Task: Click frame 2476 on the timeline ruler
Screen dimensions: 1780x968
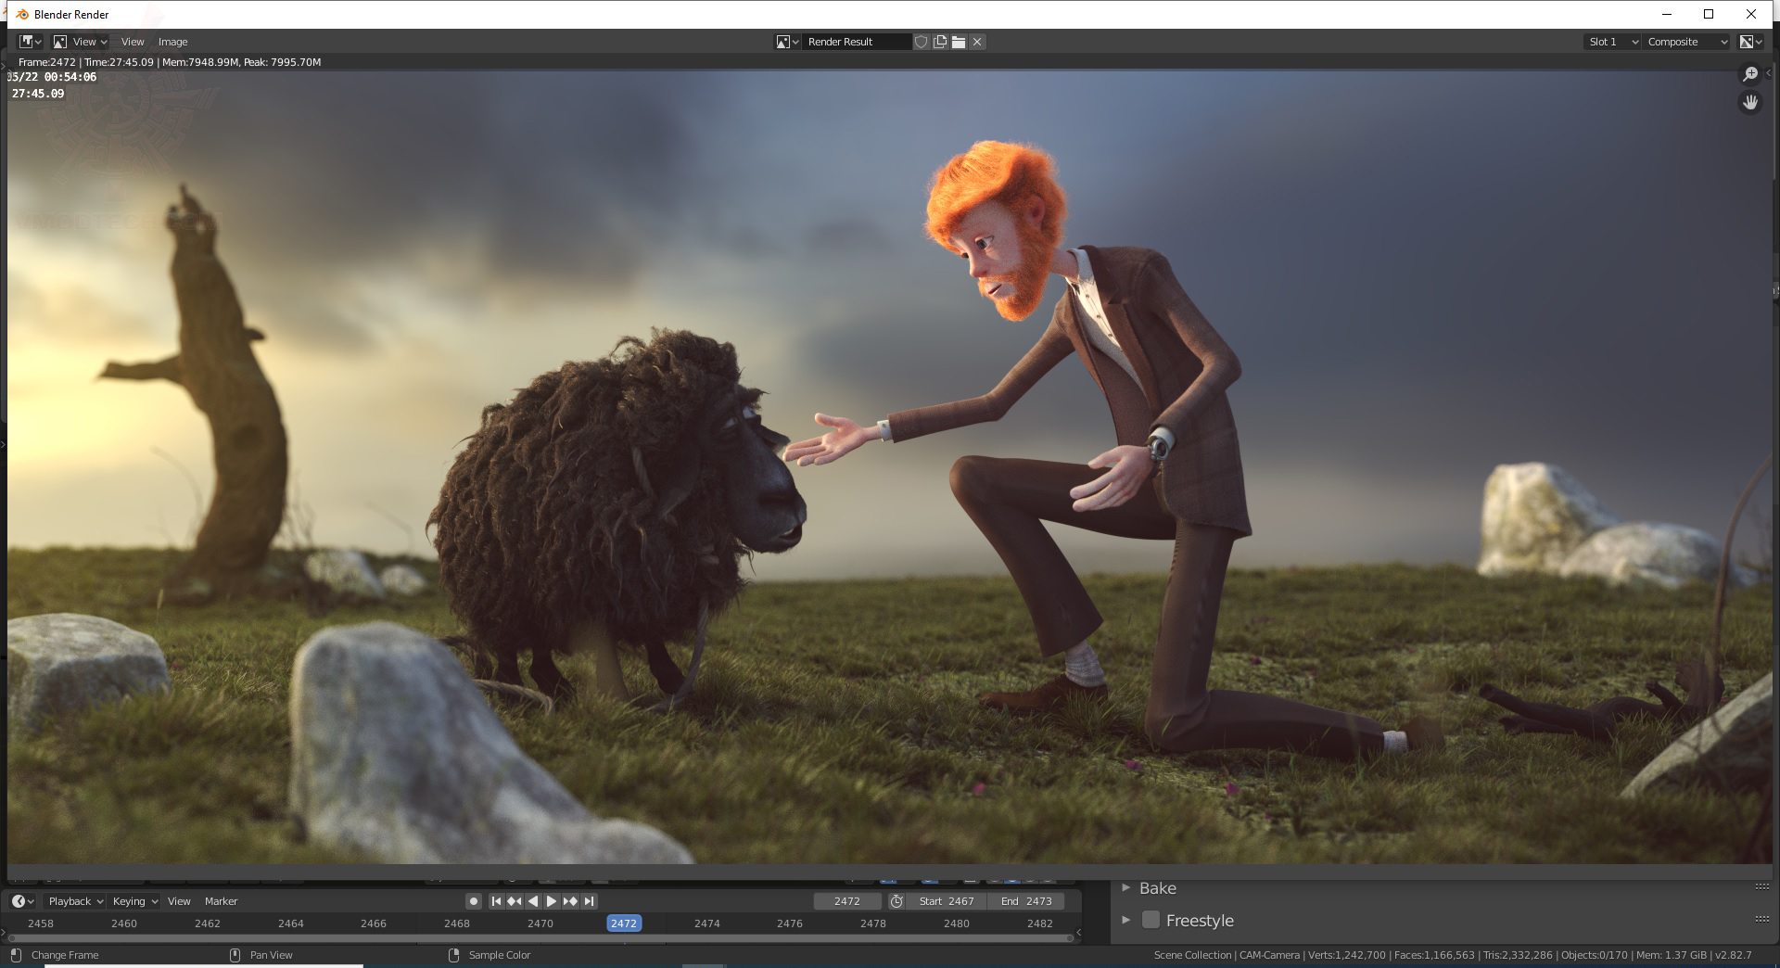Action: pos(790,923)
